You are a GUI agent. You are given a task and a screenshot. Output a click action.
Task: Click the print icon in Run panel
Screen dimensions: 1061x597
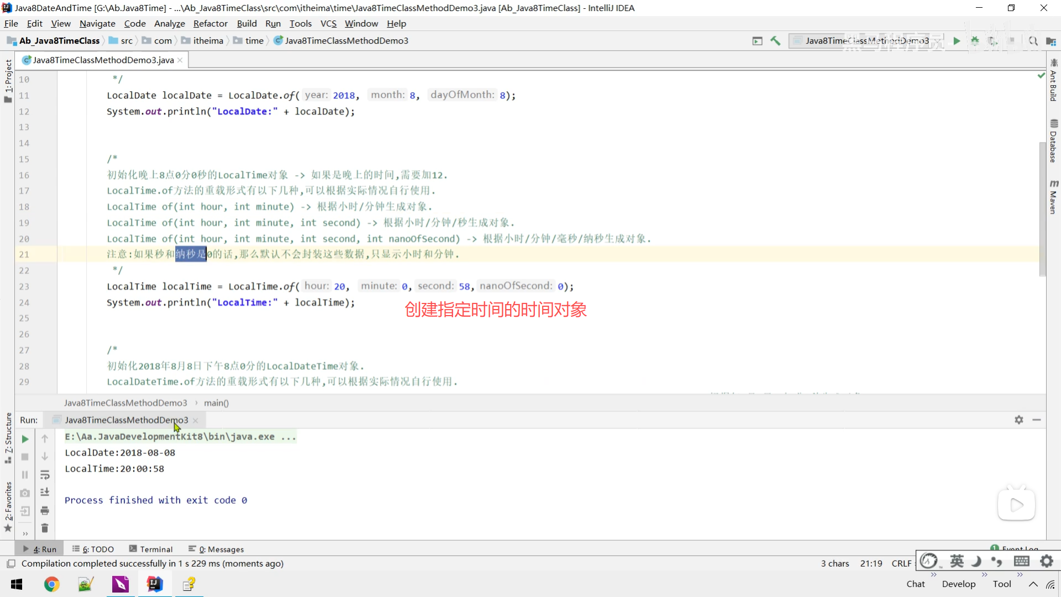[x=45, y=510]
